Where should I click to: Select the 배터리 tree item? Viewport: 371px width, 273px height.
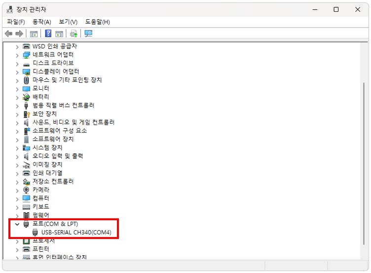40,97
